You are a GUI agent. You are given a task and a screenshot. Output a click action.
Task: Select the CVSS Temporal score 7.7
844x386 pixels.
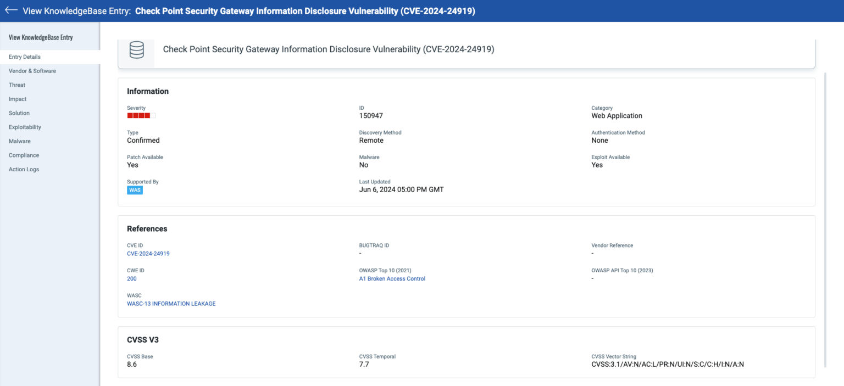tap(364, 364)
